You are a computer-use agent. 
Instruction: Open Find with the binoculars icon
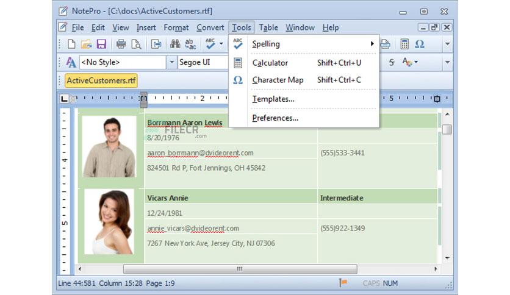click(175, 44)
